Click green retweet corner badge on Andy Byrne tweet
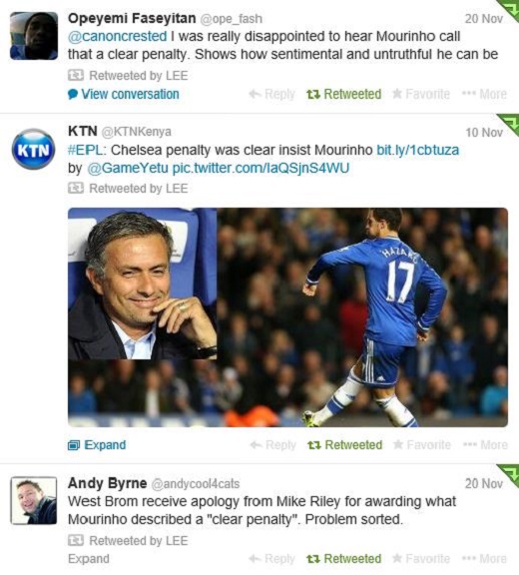519x575 pixels. [x=509, y=474]
